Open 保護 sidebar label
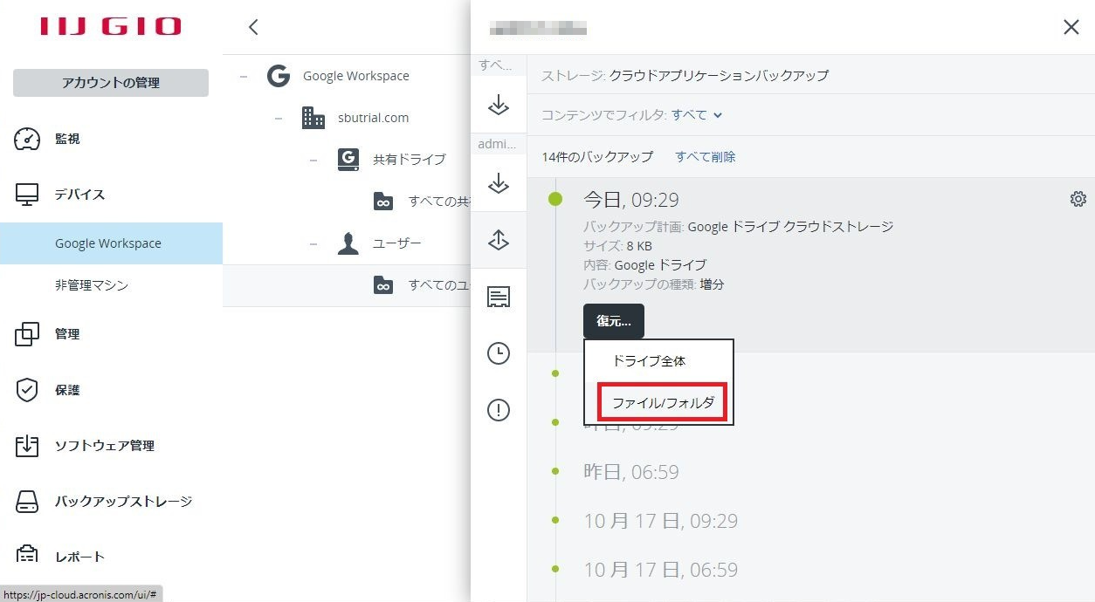The width and height of the screenshot is (1095, 602). tap(67, 390)
